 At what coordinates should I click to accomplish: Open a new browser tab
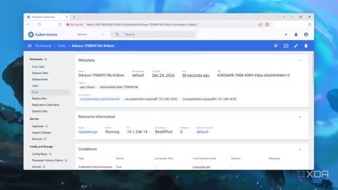pos(74,17)
